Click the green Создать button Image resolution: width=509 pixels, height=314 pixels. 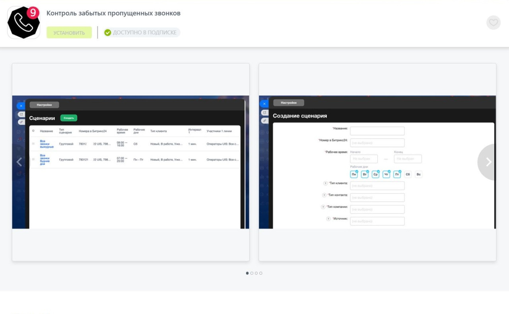point(69,118)
